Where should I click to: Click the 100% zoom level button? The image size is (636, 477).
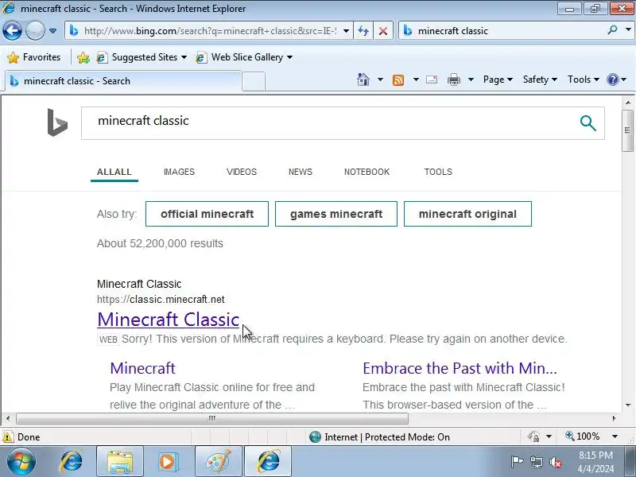coord(582,436)
